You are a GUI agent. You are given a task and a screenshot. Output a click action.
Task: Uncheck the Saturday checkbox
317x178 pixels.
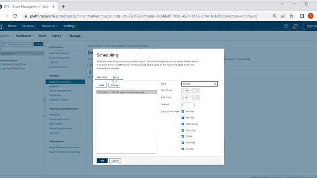[x=183, y=143]
